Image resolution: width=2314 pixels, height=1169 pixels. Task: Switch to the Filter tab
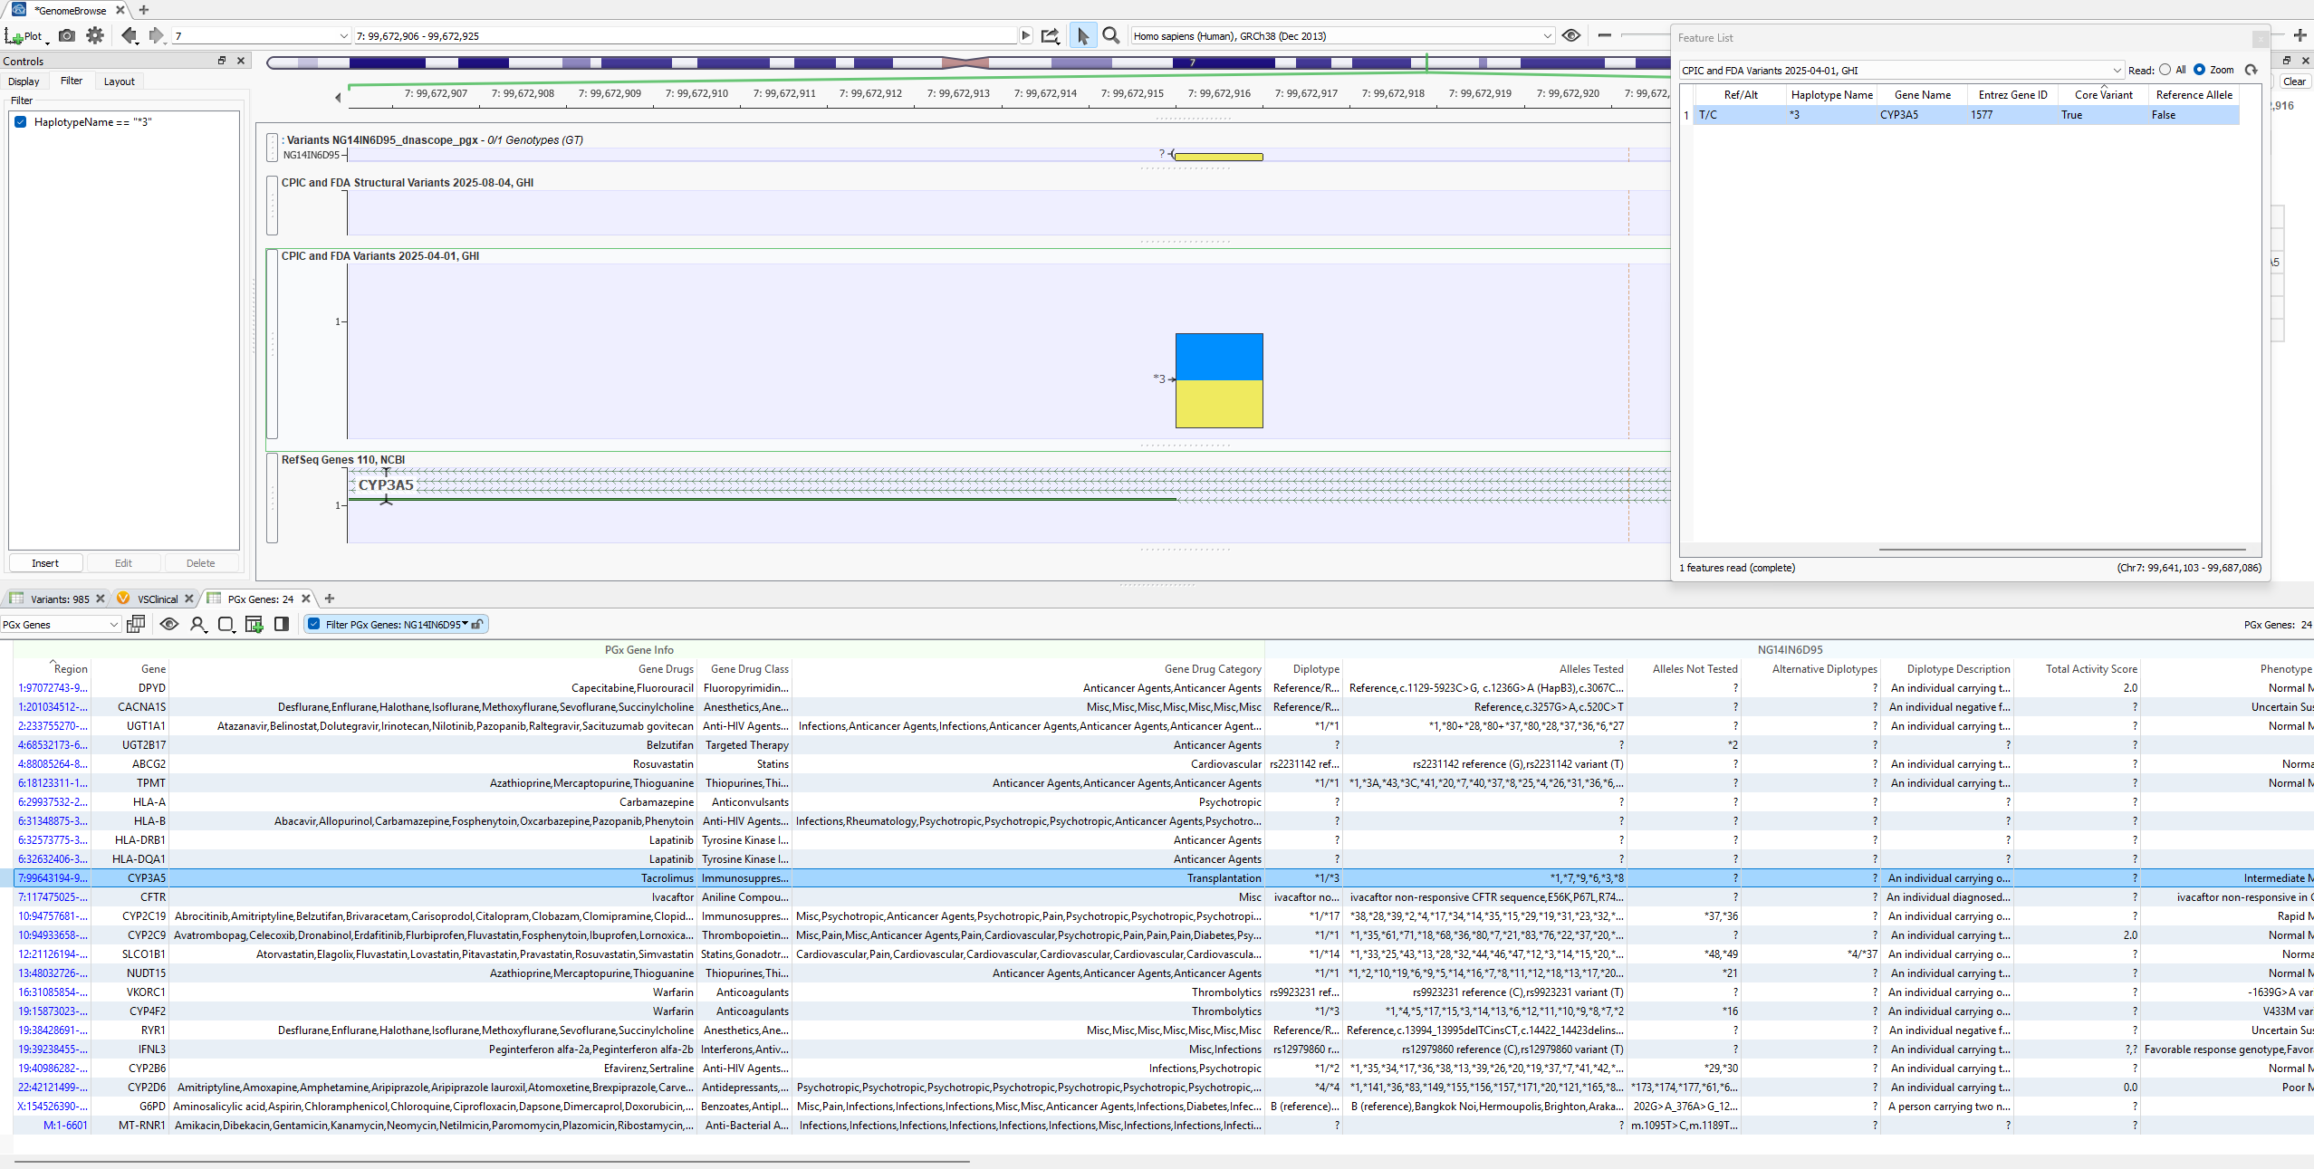tap(72, 81)
